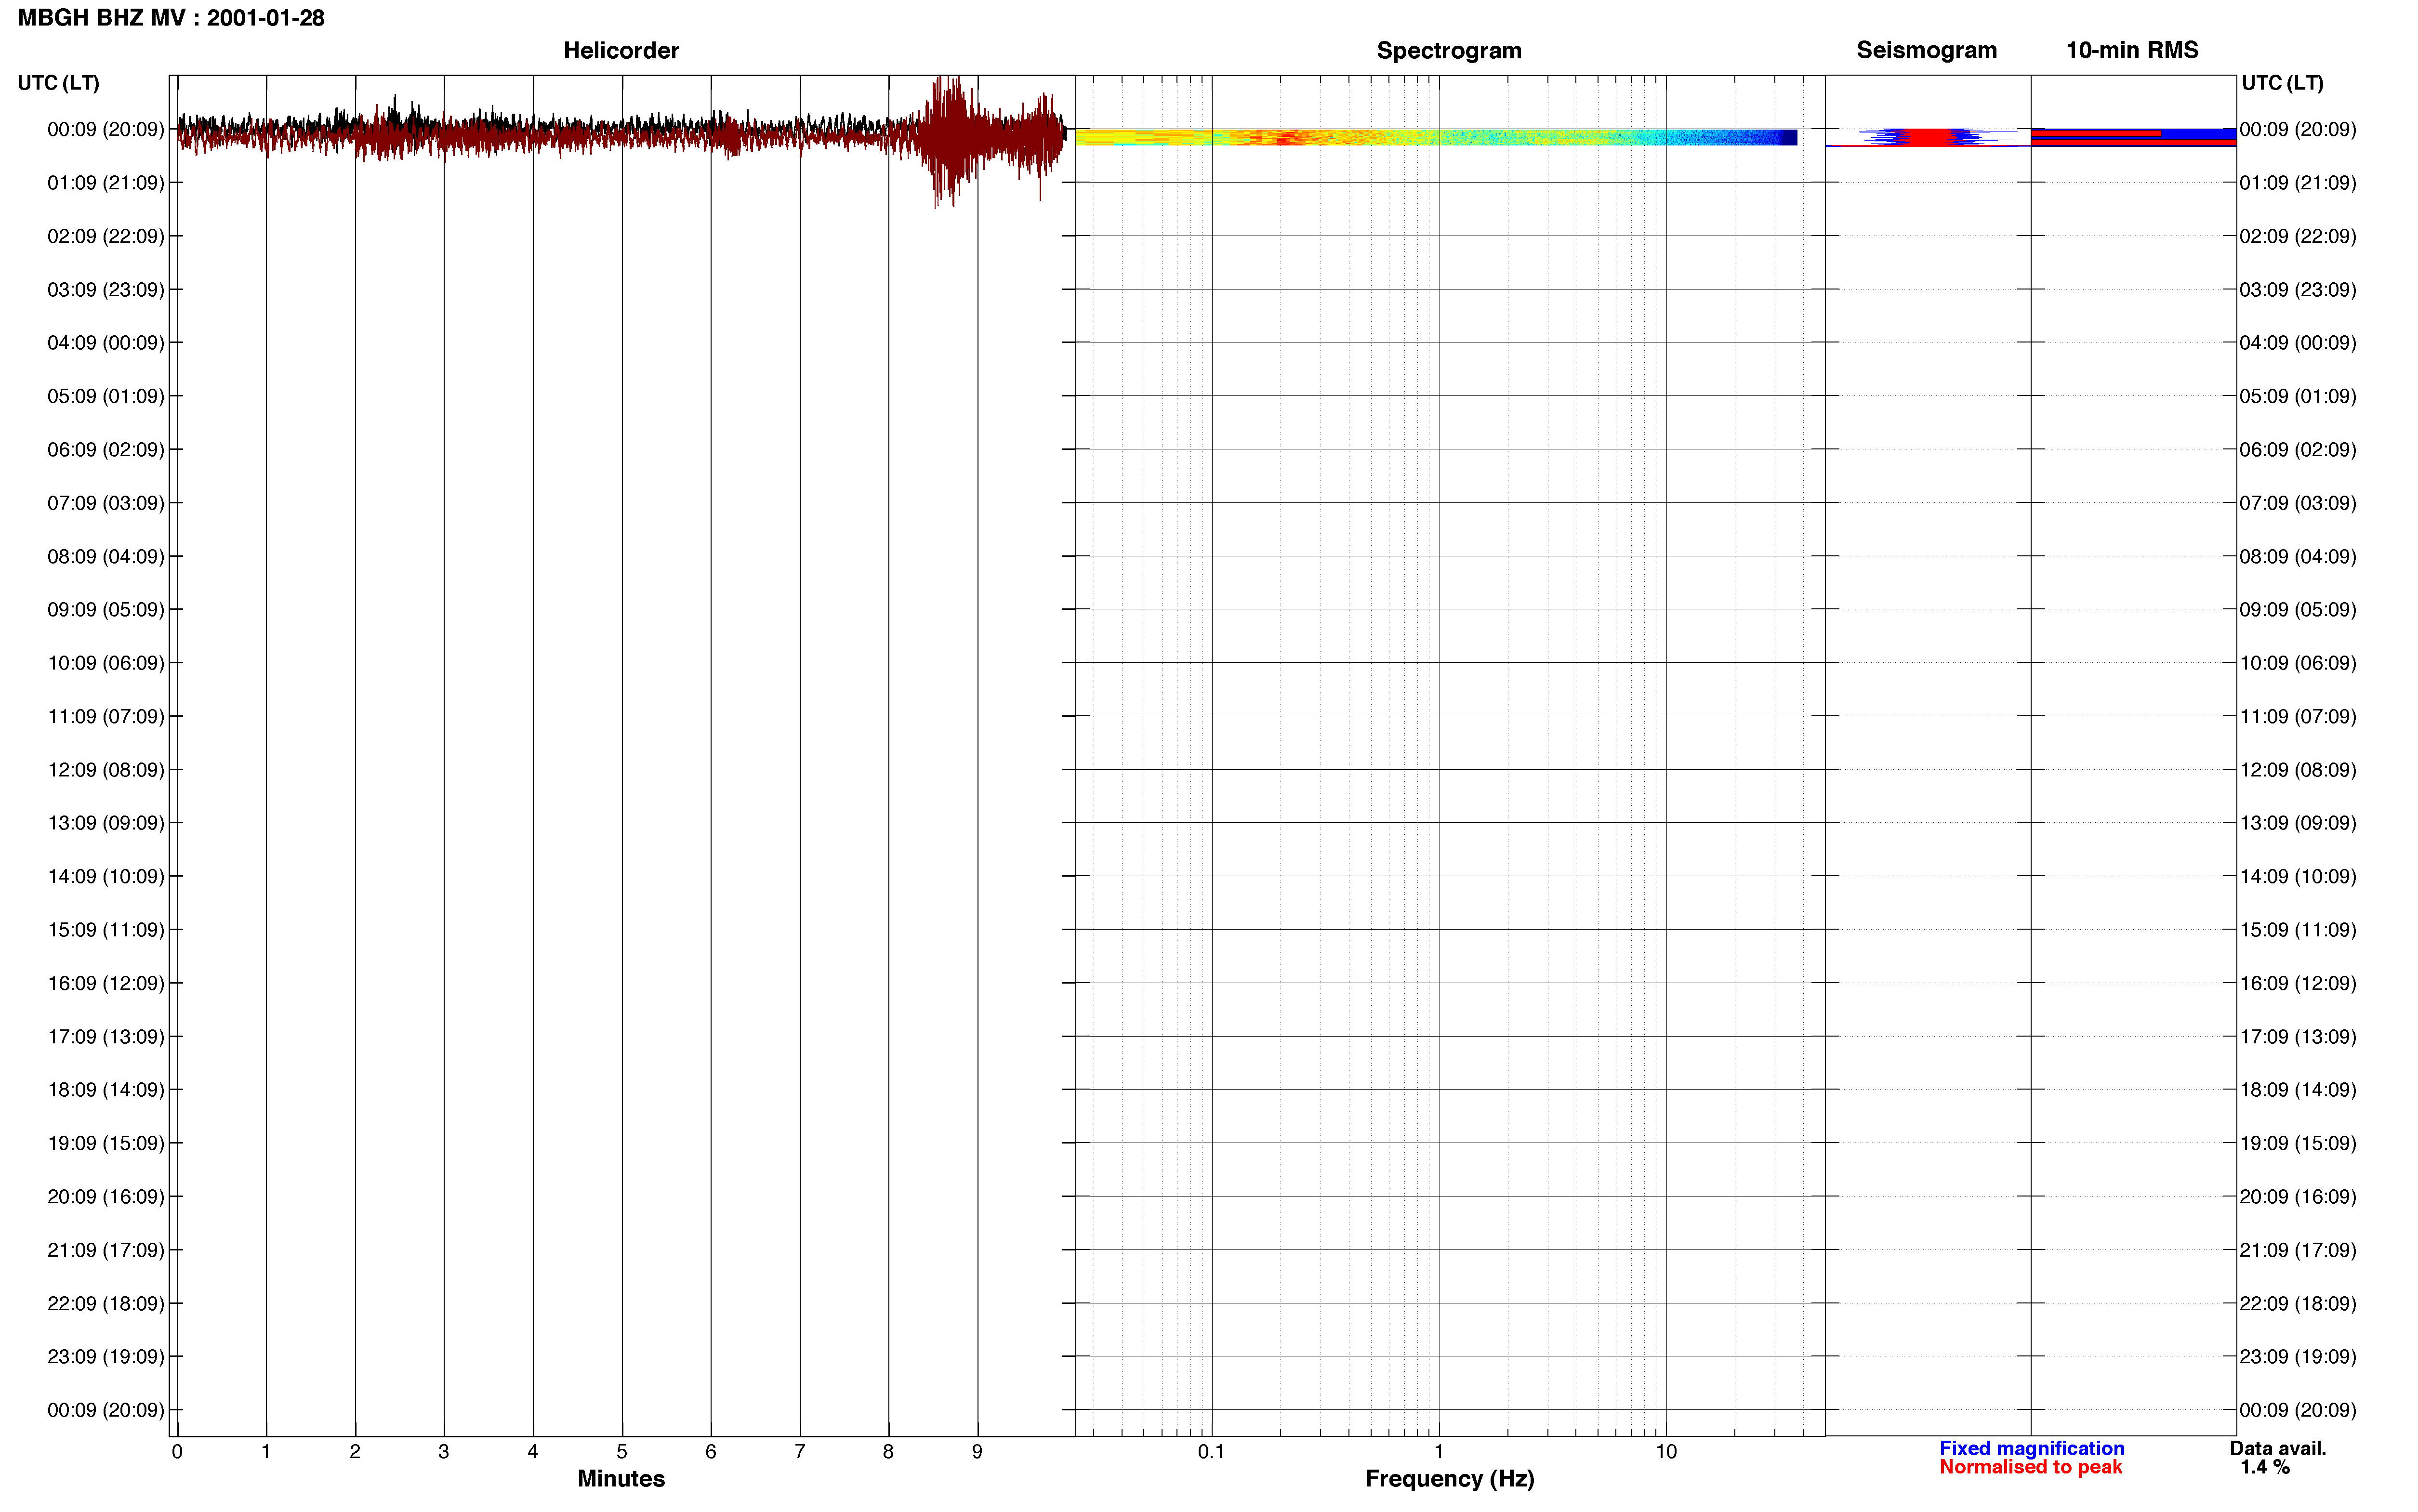This screenshot has height=1512, width=2418.
Task: Click the minute tick label "3"
Action: pos(444,1452)
